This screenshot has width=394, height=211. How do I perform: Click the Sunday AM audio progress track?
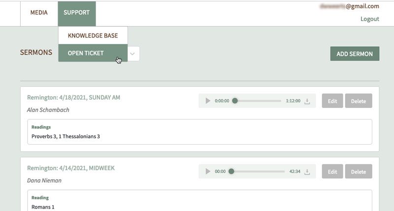pyautogui.click(x=258, y=101)
